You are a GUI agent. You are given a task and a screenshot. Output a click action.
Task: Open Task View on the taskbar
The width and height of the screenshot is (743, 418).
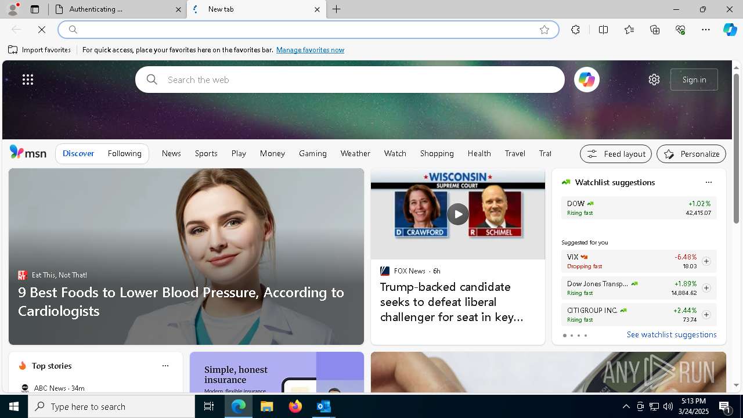[x=209, y=406]
